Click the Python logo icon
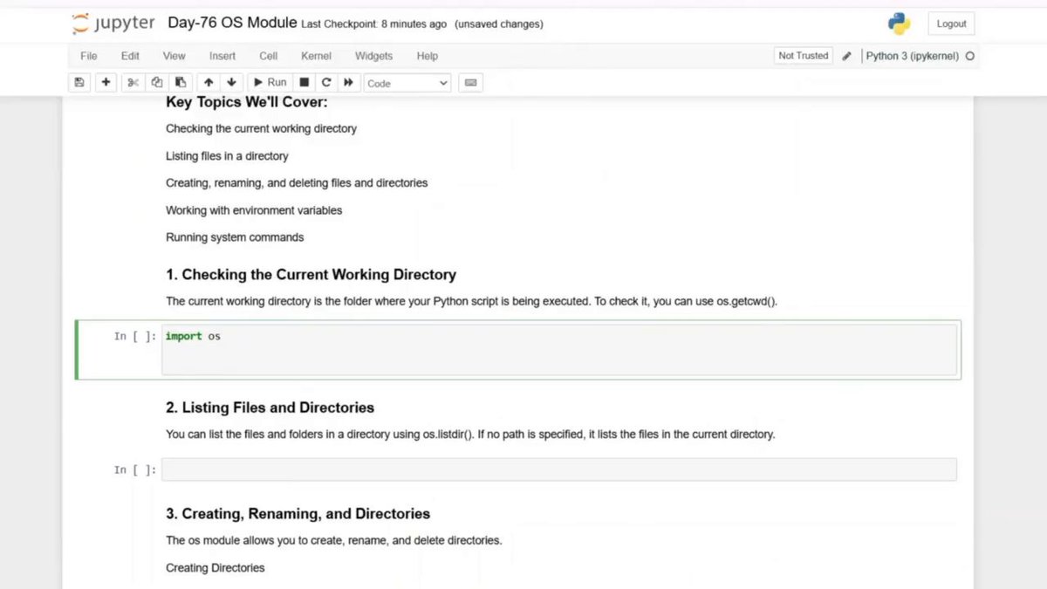This screenshot has height=589, width=1047. click(899, 24)
